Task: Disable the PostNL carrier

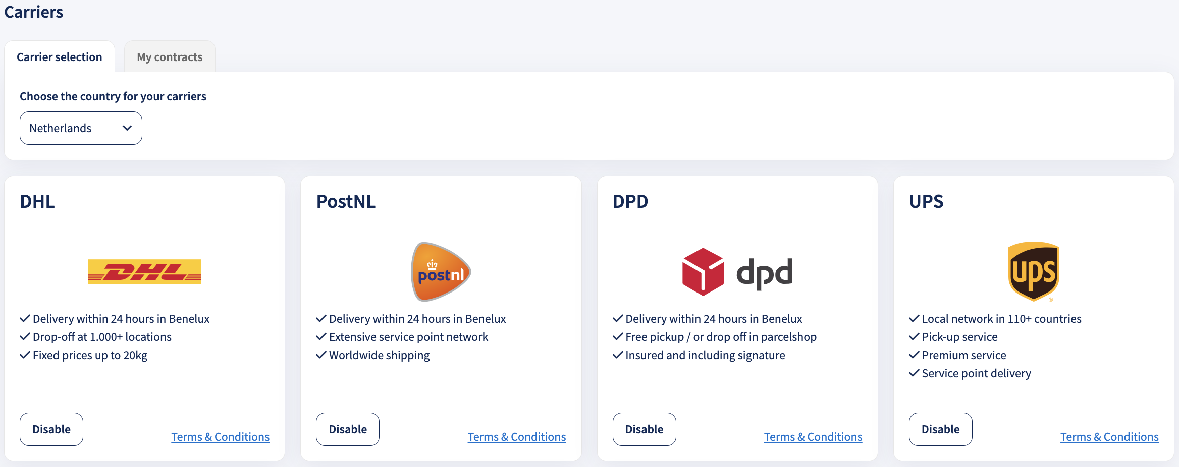Action: coord(348,429)
